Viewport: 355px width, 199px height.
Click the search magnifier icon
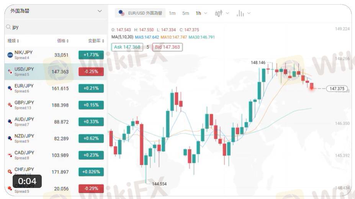8,27
